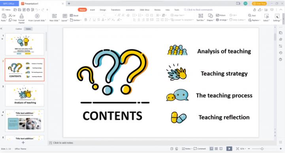Screen dimensions: 285x153
Task: Switch sidebar to Outline view
Action: [19, 29]
